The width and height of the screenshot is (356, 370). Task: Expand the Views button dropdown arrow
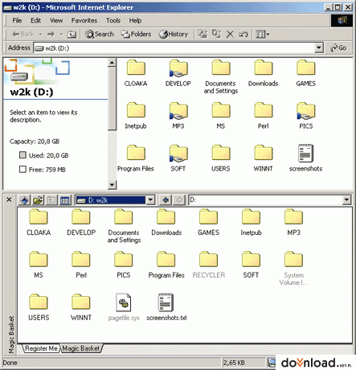pos(268,35)
